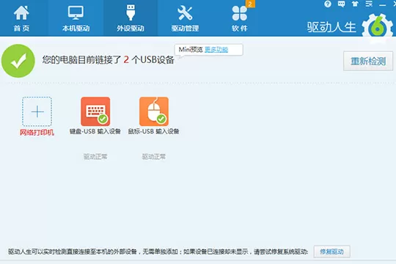The height and width of the screenshot is (264, 396).
Task: Select the mouse USB device icon
Action: click(154, 111)
